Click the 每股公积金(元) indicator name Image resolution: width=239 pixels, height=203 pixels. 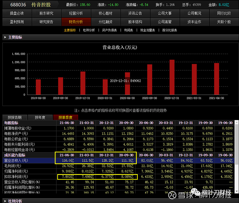[x=16, y=139]
